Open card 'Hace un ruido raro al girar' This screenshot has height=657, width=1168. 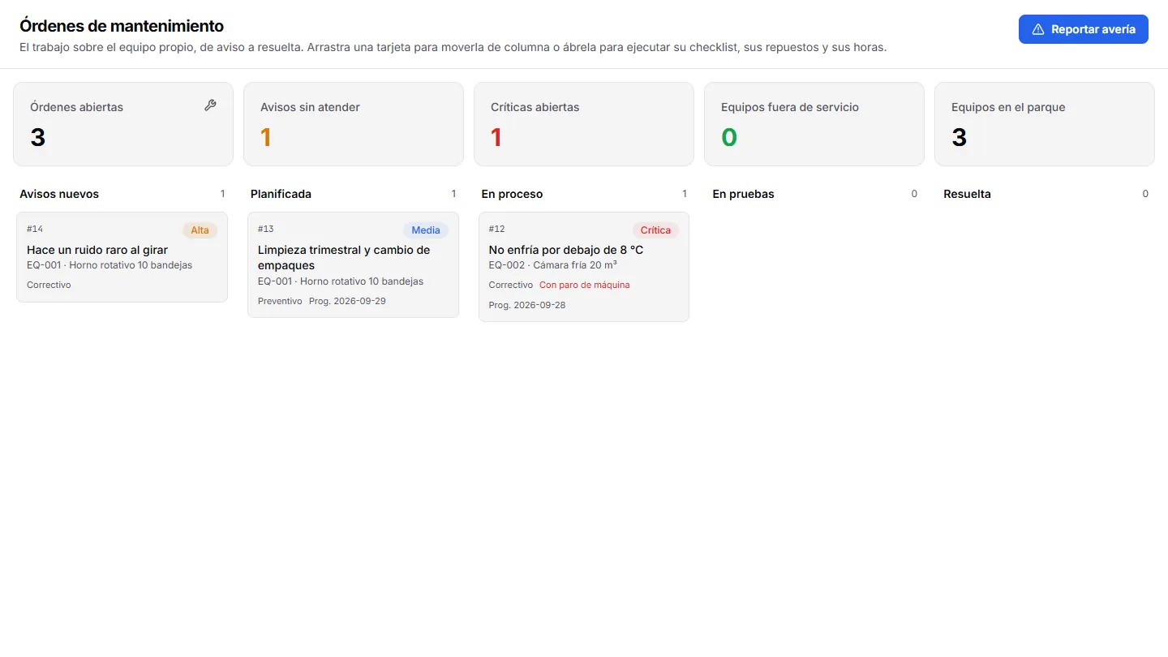pos(122,257)
